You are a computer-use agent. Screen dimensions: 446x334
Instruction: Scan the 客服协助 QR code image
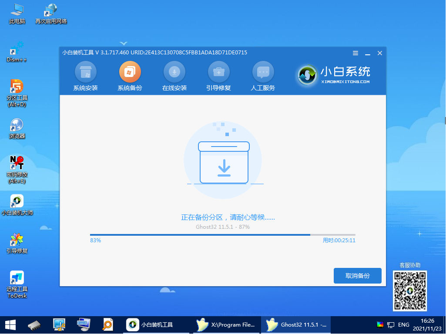tap(409, 291)
